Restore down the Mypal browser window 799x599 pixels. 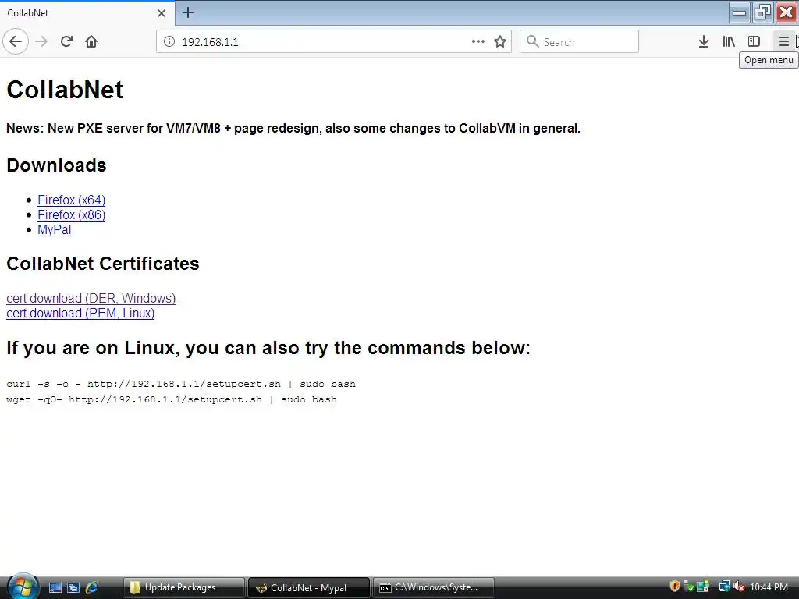762,12
